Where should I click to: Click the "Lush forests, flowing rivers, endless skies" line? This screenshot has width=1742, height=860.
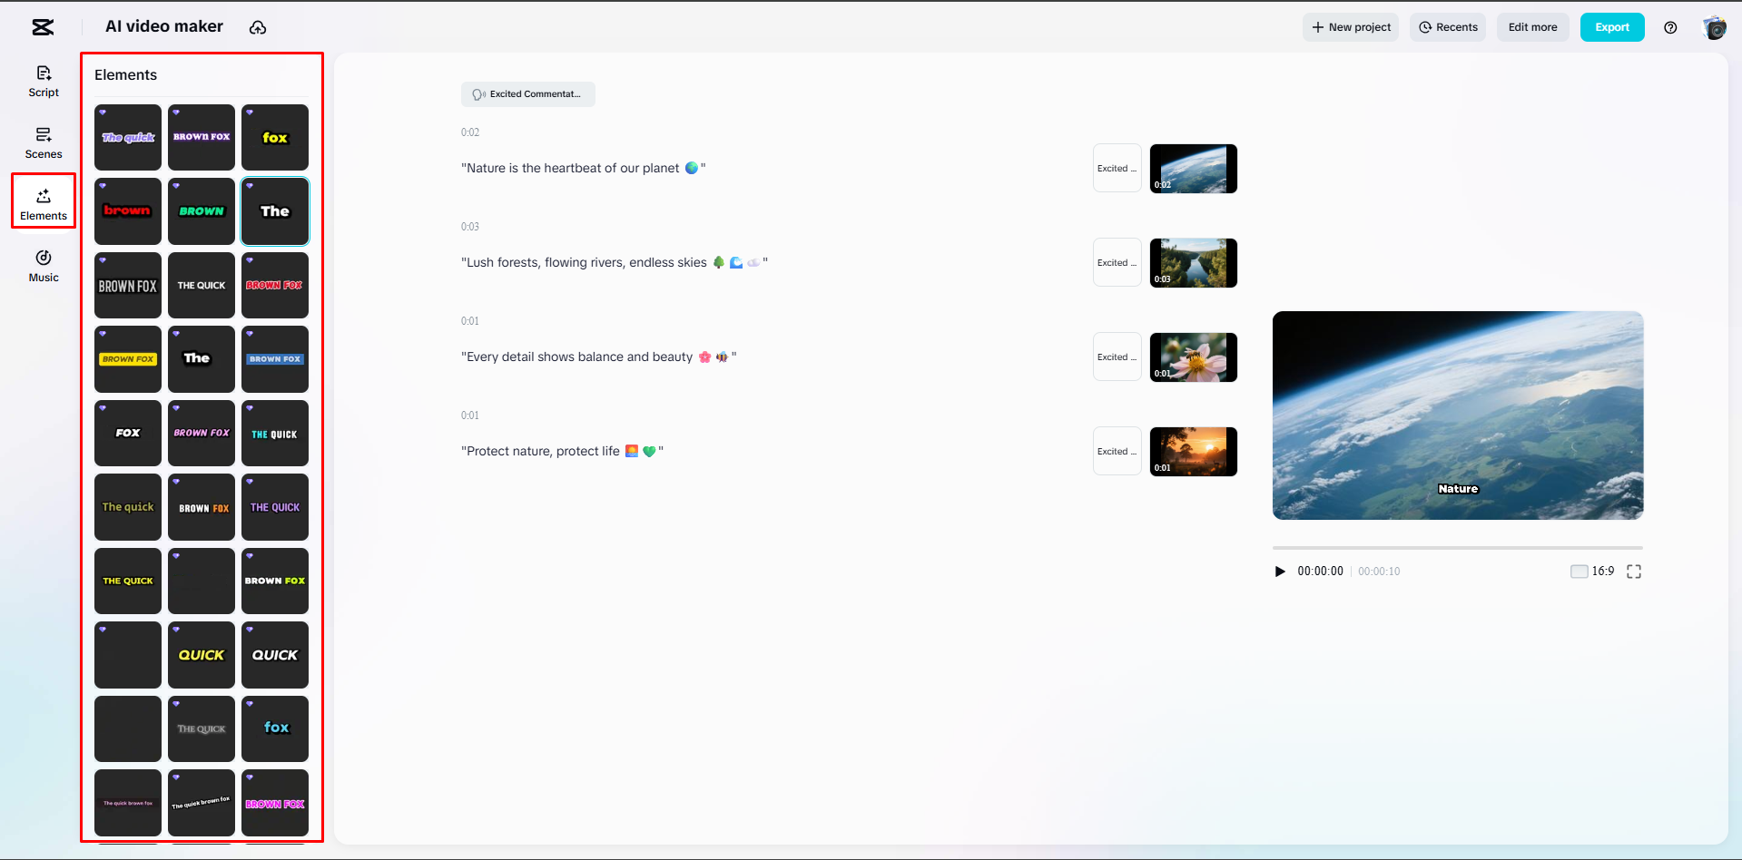[x=615, y=262]
